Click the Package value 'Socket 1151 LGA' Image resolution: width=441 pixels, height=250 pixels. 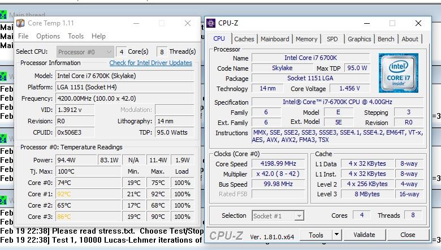click(310, 78)
